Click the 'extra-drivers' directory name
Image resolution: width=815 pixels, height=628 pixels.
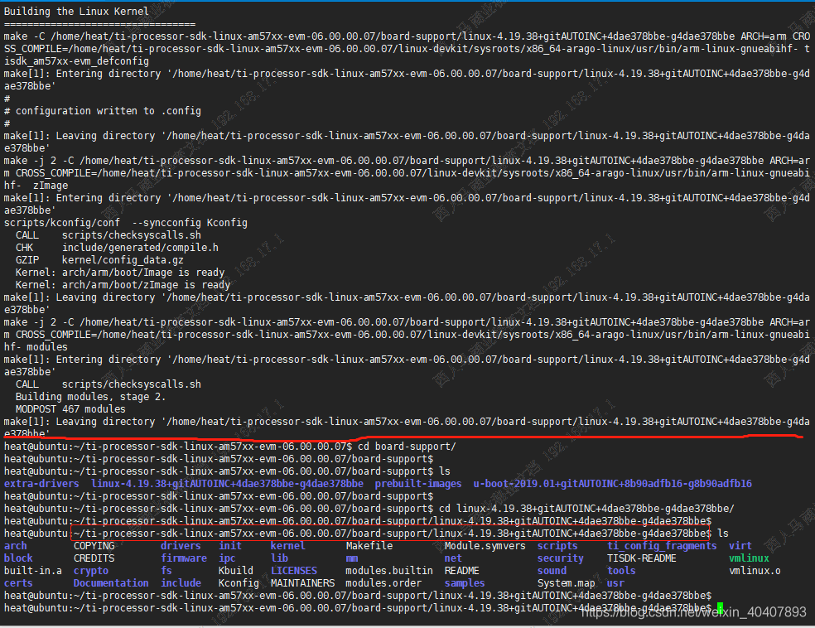tap(41, 484)
